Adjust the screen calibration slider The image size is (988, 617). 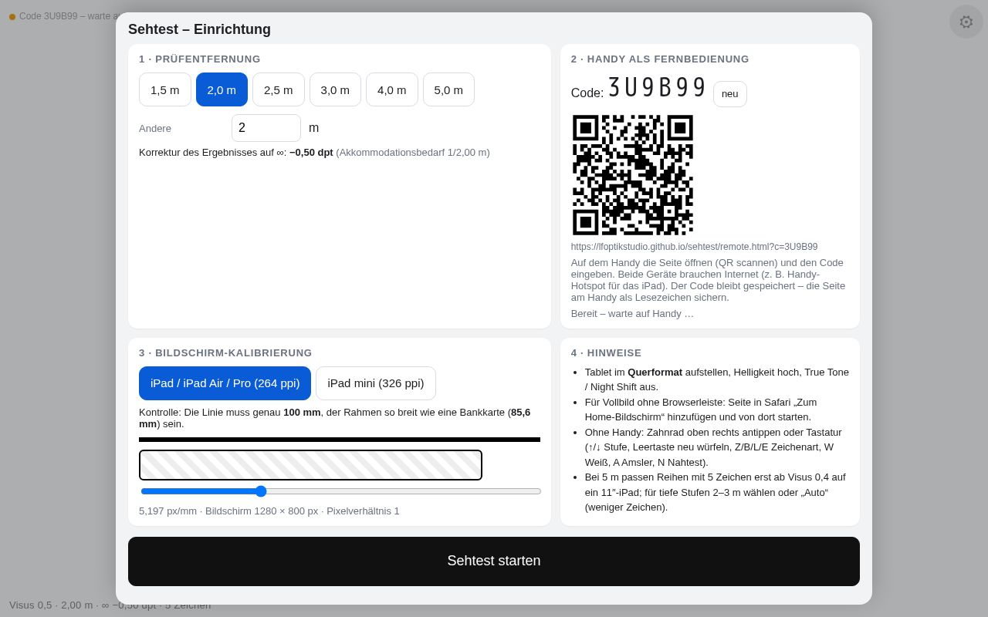340,491
